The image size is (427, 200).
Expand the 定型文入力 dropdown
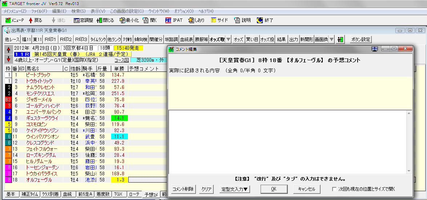[235, 189]
